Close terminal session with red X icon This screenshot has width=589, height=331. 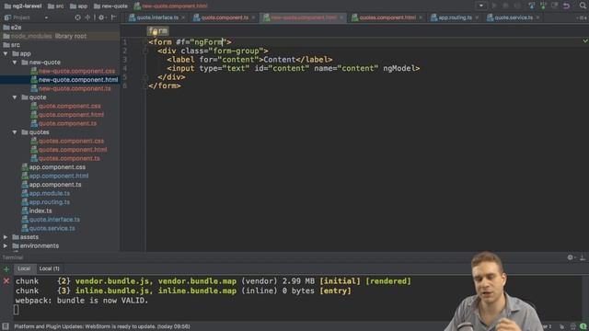[6, 280]
